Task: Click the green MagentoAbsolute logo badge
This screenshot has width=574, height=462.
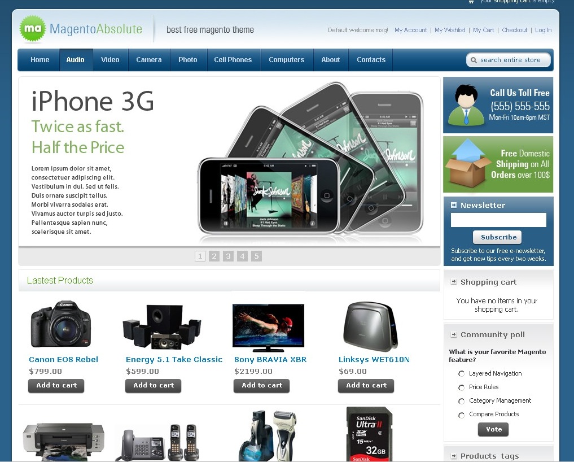Action: point(33,29)
